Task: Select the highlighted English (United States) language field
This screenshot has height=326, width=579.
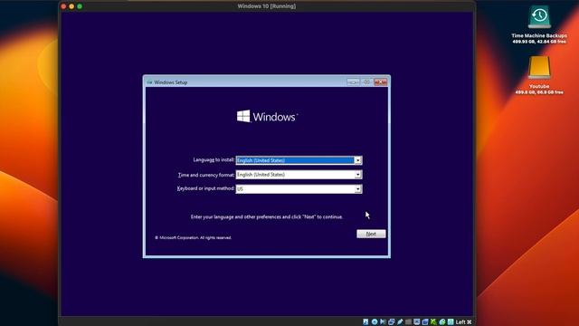Action: click(x=299, y=160)
